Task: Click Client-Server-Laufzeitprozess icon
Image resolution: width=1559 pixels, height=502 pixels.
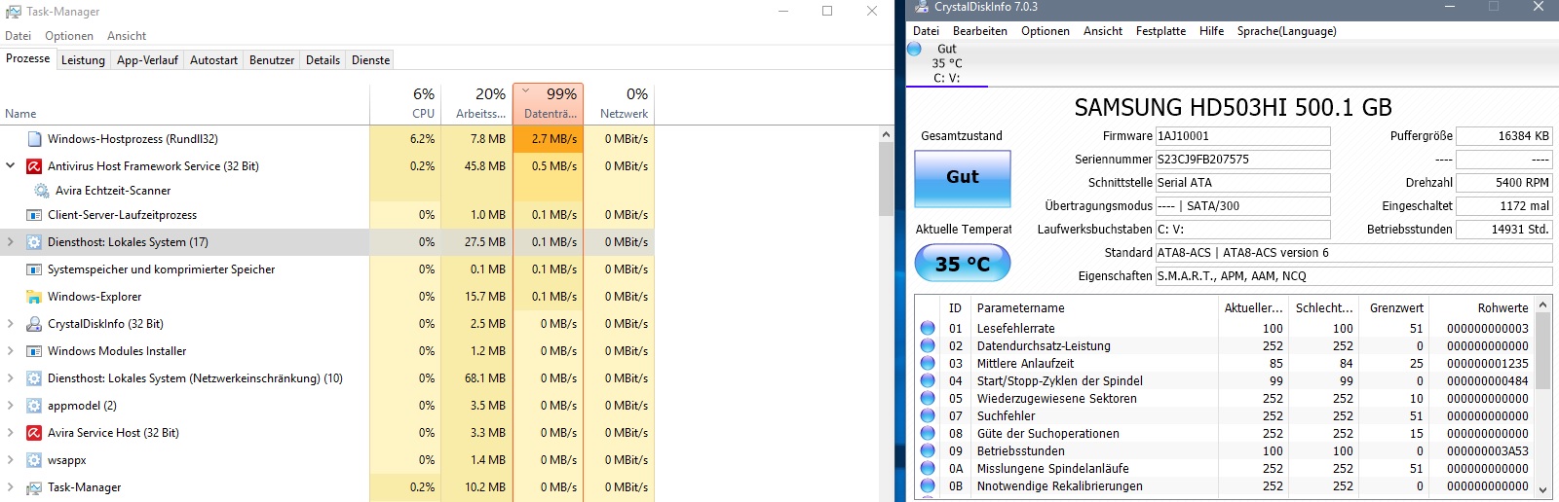Action: click(x=35, y=215)
